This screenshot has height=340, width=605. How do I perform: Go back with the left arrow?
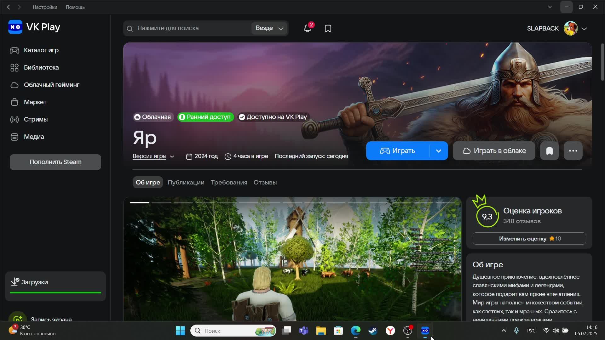9,7
